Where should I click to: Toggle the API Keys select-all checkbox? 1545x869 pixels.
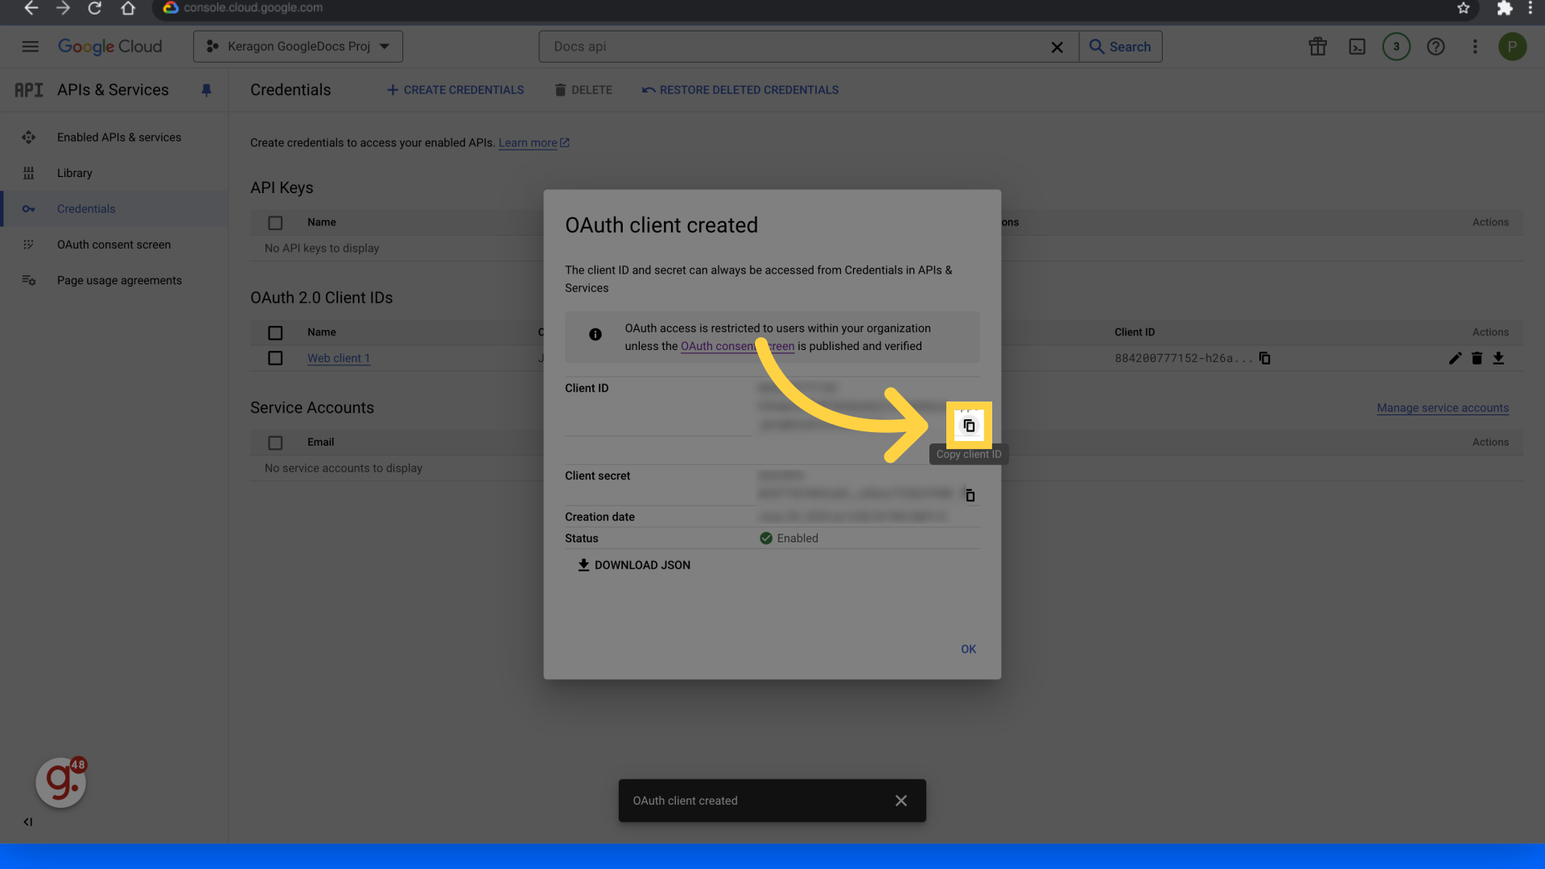[275, 223]
